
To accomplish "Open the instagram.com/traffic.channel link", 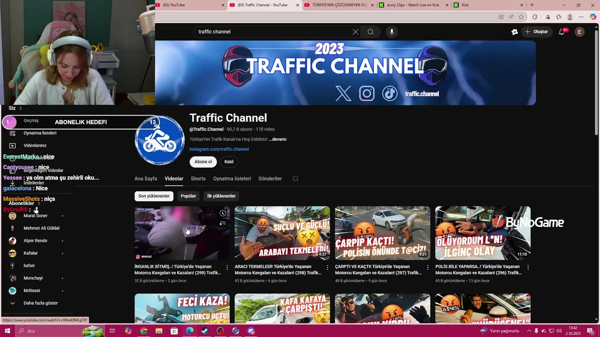I will tap(219, 149).
